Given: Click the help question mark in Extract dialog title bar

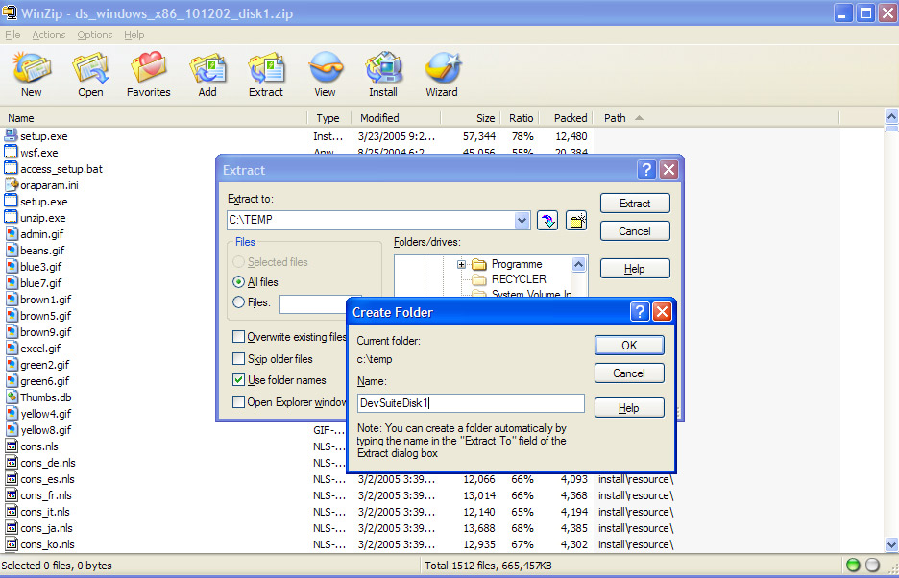Looking at the screenshot, I should (x=646, y=170).
